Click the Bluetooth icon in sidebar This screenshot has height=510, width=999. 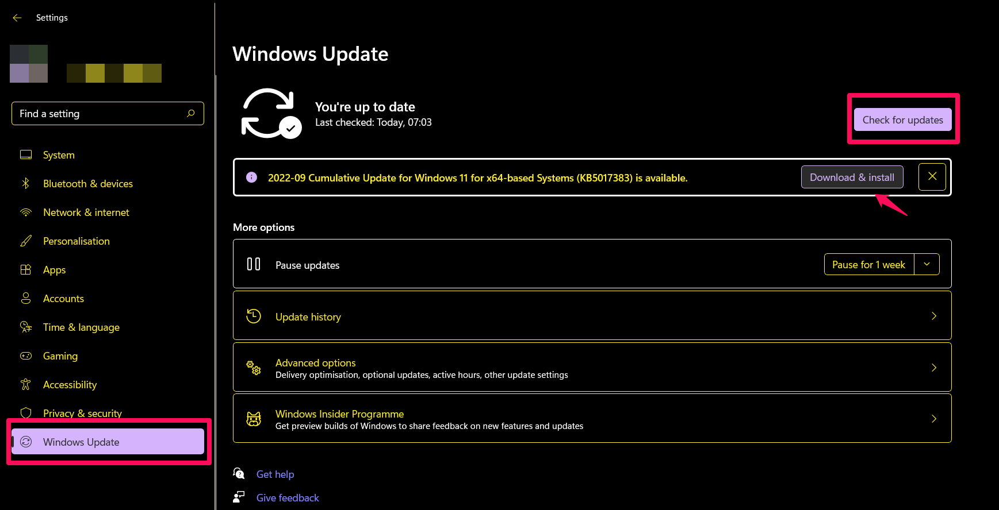pos(26,183)
